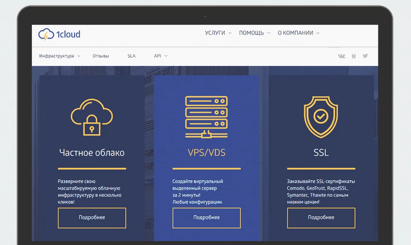Open the Twitter bird icon
The width and height of the screenshot is (411, 245).
365,56
